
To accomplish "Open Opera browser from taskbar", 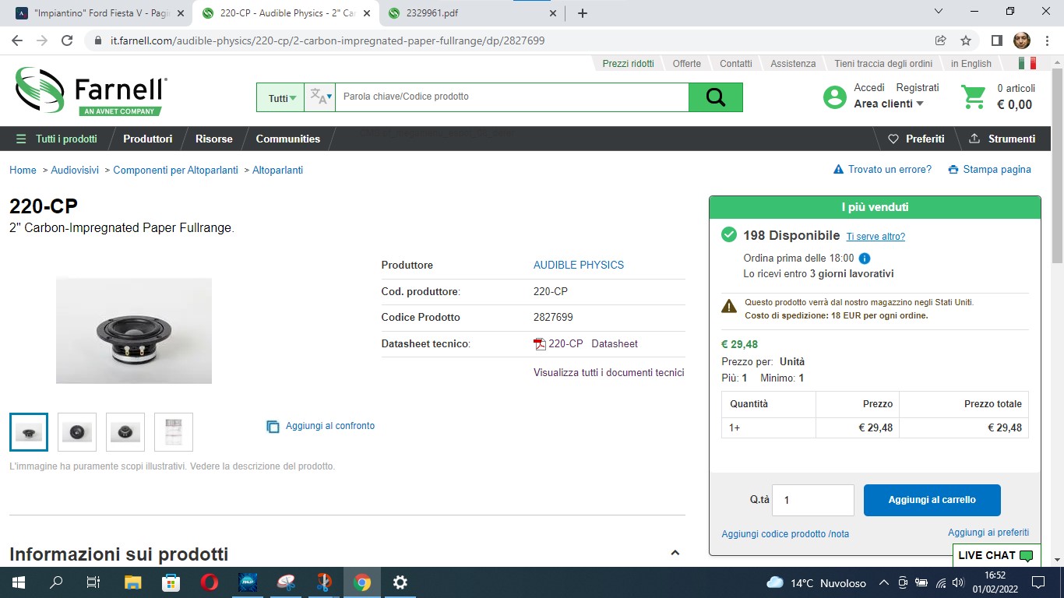I will pyautogui.click(x=209, y=582).
